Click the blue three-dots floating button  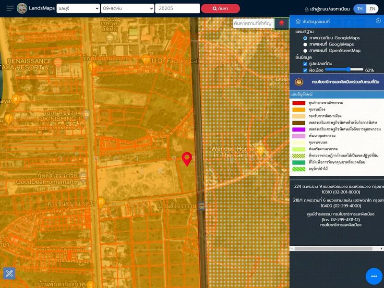[x=374, y=276]
